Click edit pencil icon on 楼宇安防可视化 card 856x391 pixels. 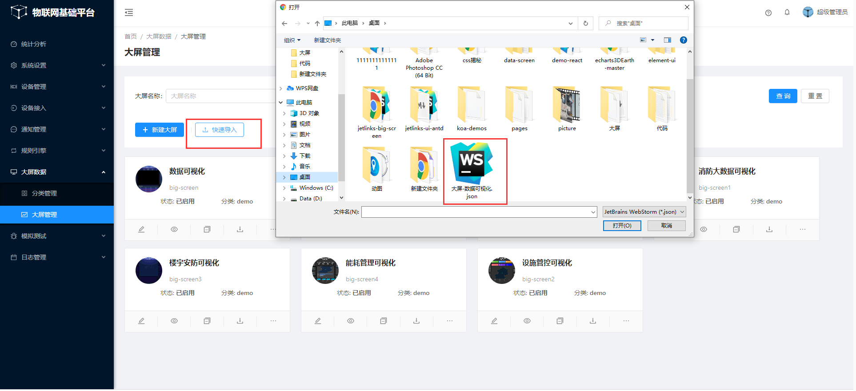point(141,321)
